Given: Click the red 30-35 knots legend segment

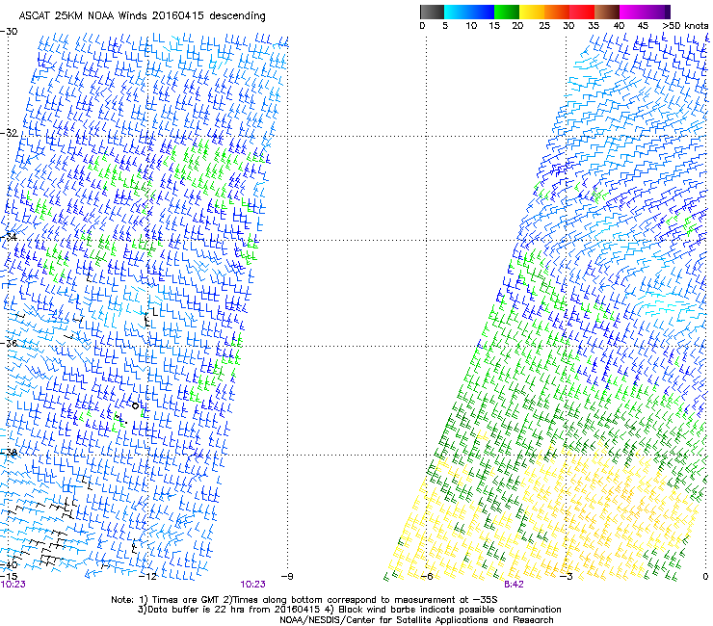Looking at the screenshot, I should click(x=582, y=12).
